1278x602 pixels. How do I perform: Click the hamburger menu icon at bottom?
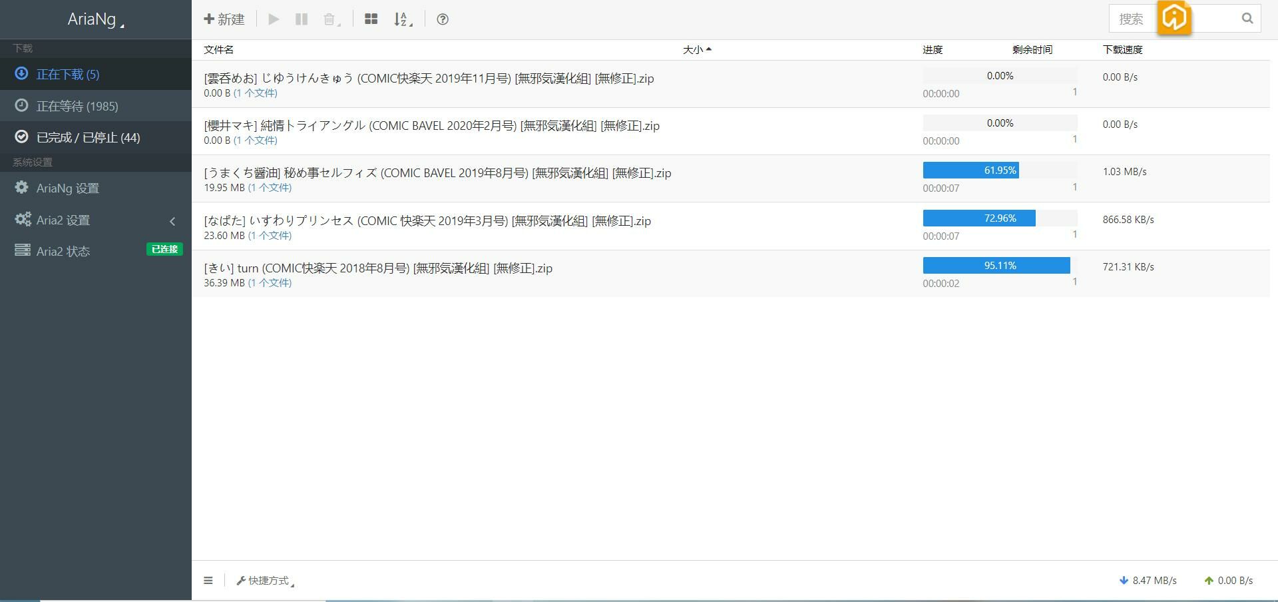(208, 581)
